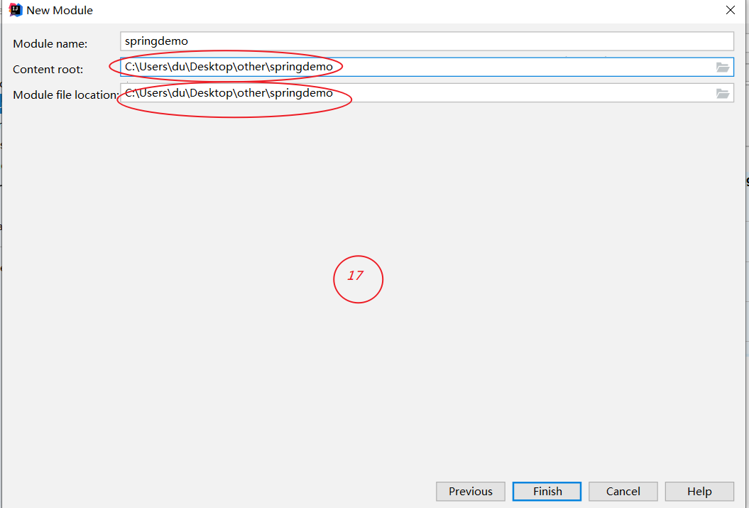Cancel the New Module dialog
This screenshot has width=749, height=508.
tap(623, 491)
